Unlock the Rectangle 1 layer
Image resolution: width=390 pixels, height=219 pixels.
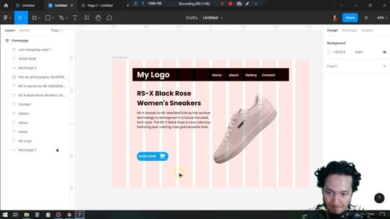point(57,150)
